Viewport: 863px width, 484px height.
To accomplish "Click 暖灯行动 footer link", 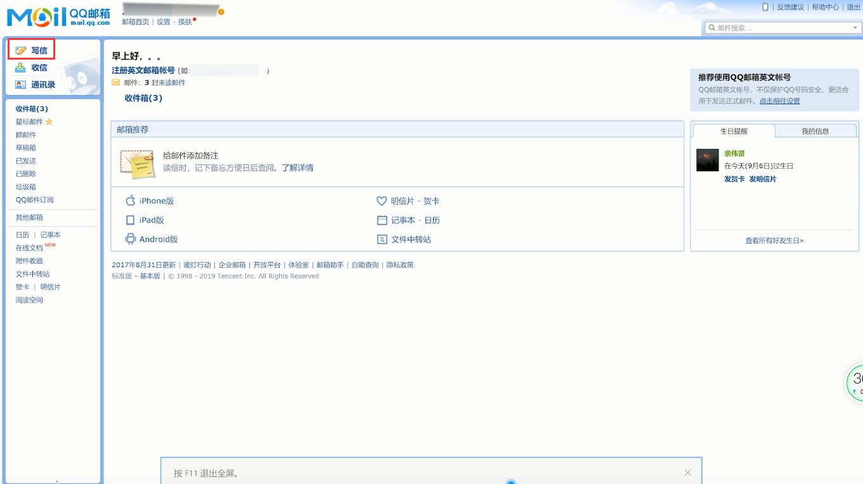I will (197, 265).
